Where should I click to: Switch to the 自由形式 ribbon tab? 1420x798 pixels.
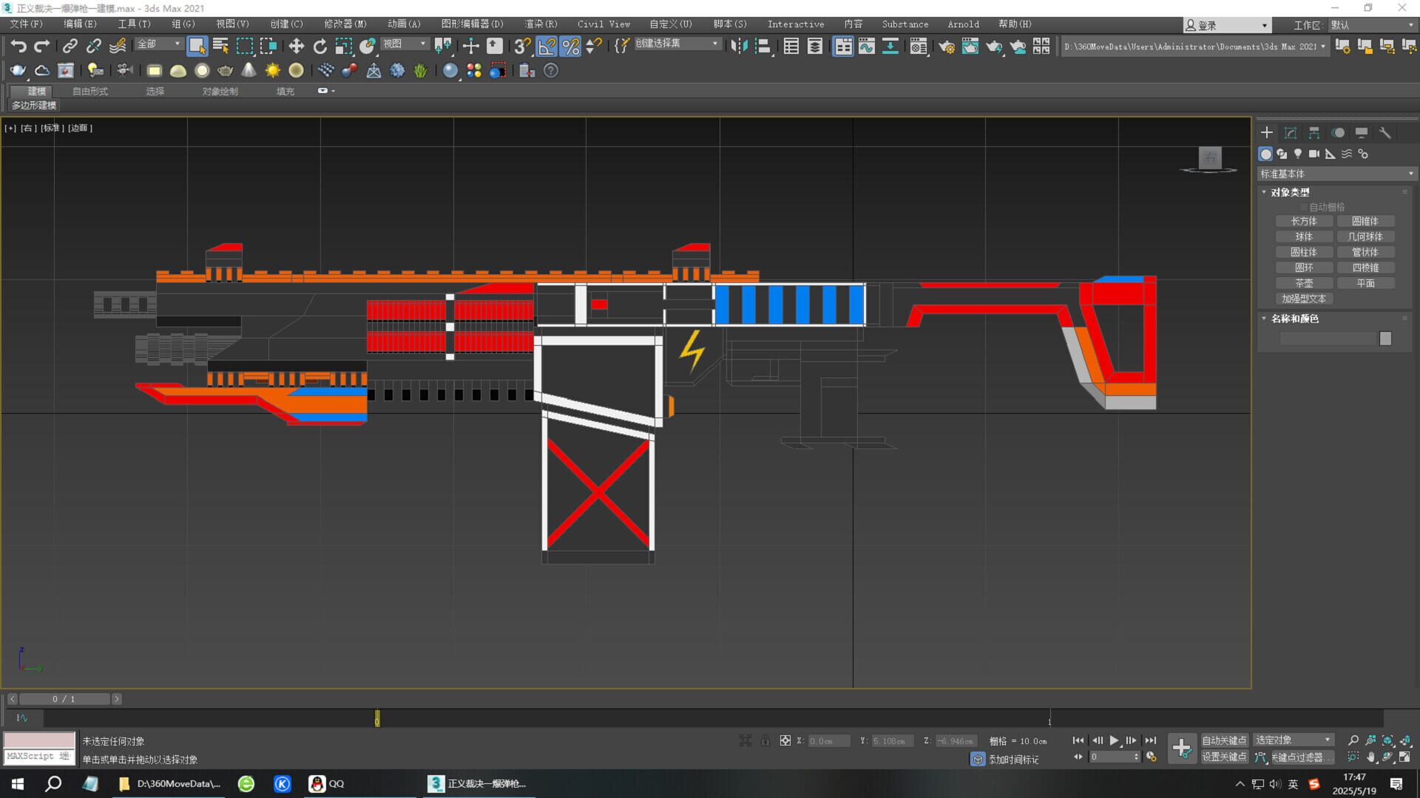(x=89, y=91)
